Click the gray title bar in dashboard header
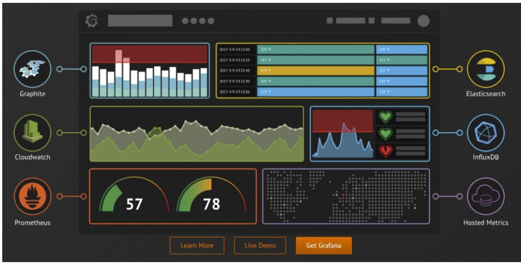 (x=140, y=21)
